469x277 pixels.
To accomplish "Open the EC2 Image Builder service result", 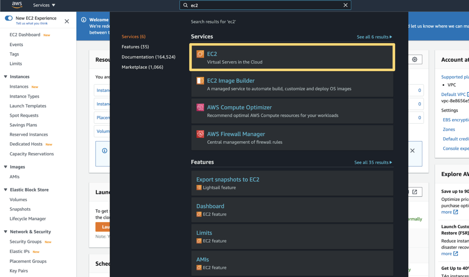I will pyautogui.click(x=292, y=84).
